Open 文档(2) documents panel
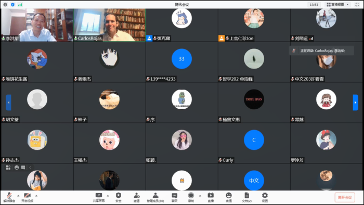 tap(247, 197)
